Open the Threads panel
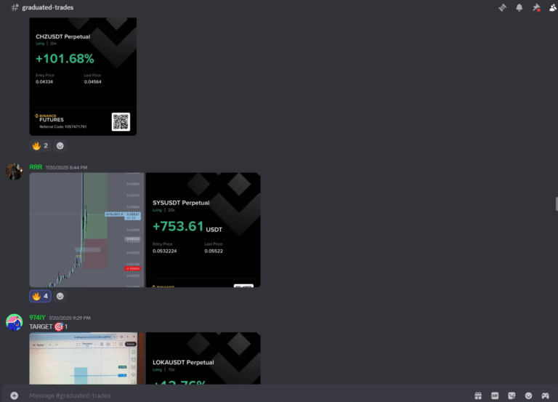 click(x=501, y=7)
